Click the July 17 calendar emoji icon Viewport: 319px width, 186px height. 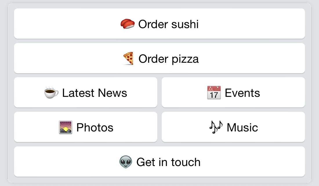coord(214,93)
